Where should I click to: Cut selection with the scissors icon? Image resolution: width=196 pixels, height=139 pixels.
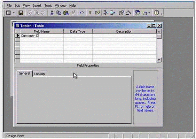pos(52,13)
